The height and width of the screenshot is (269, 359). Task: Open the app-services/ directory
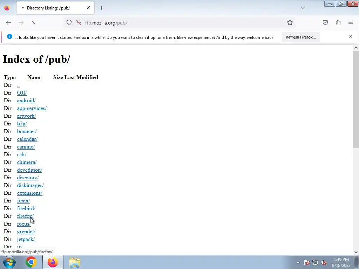pos(32,109)
